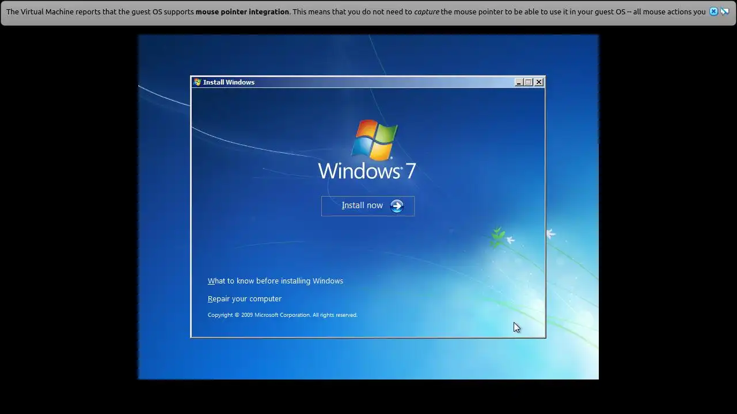
Task: Maximize the Install Windows dialog
Action: coord(529,82)
